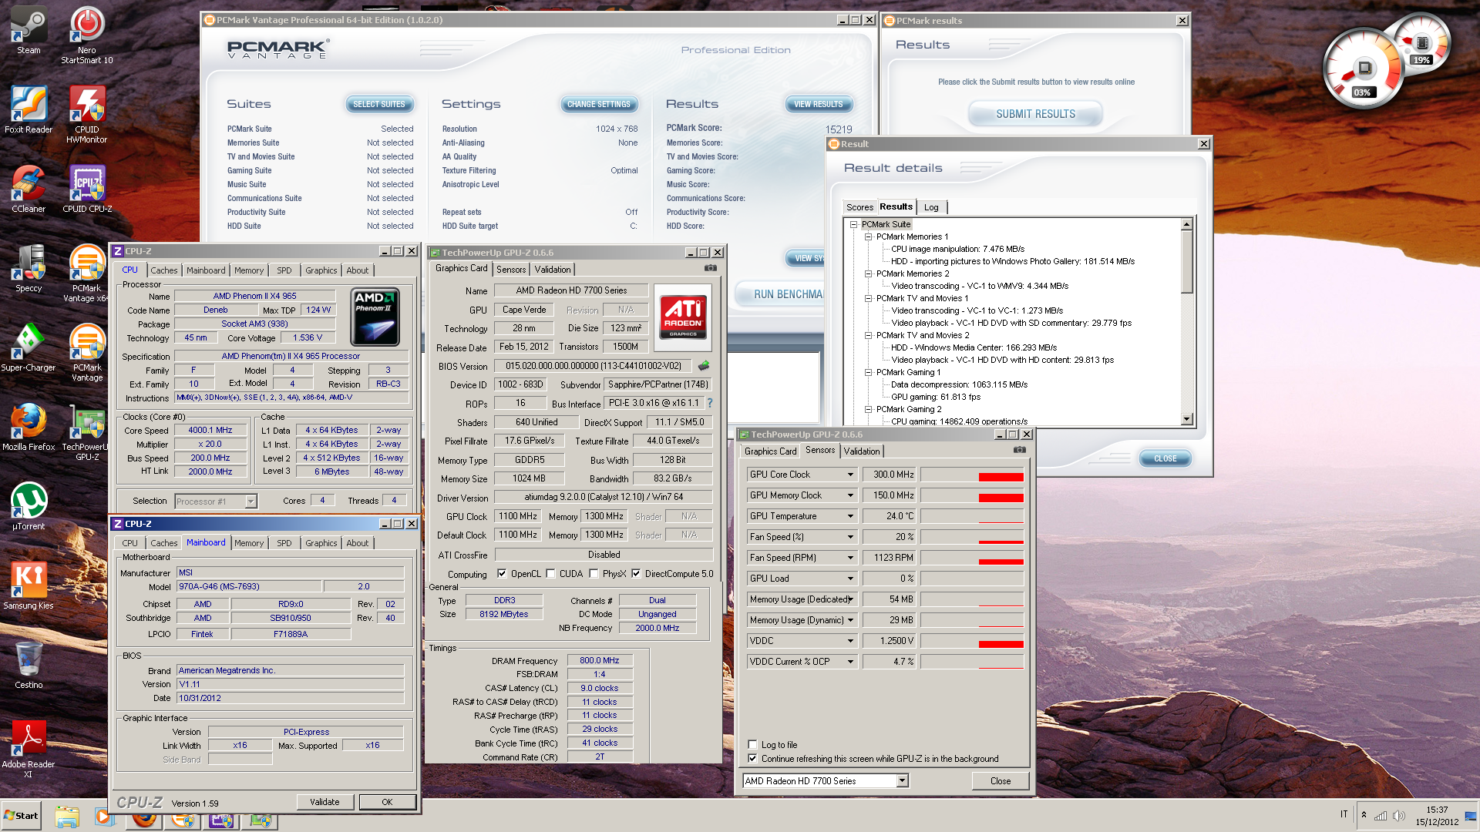Open the Steam desktop shortcut
Viewport: 1480px width, 832px height.
(29, 31)
